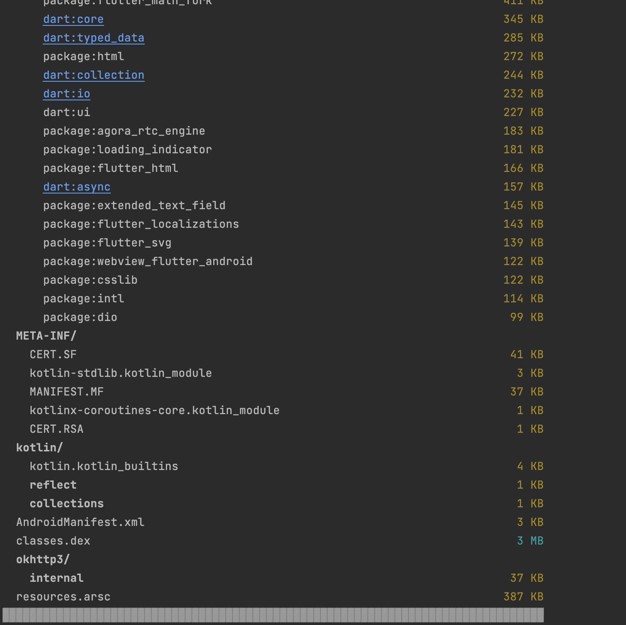Select the internal entry under okhttp3

point(56,578)
